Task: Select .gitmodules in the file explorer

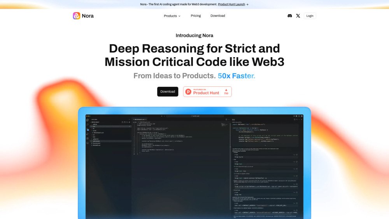Action: pos(96,141)
